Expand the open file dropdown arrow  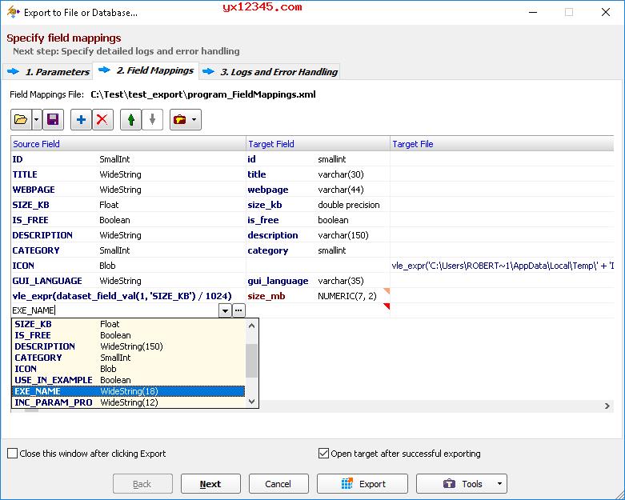tap(37, 119)
